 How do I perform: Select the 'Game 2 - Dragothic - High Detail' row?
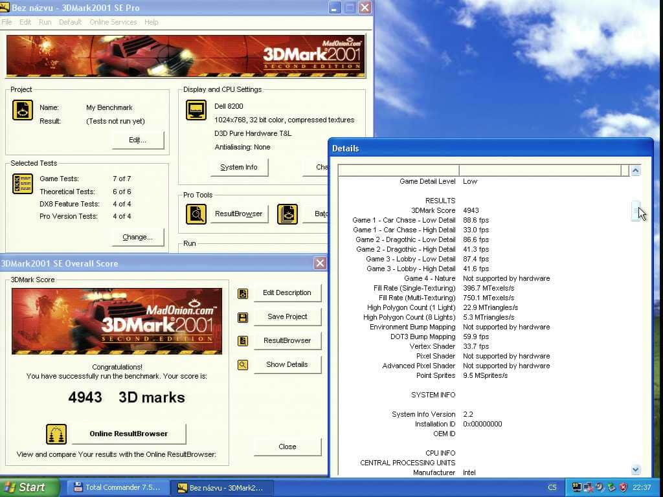[484, 249]
